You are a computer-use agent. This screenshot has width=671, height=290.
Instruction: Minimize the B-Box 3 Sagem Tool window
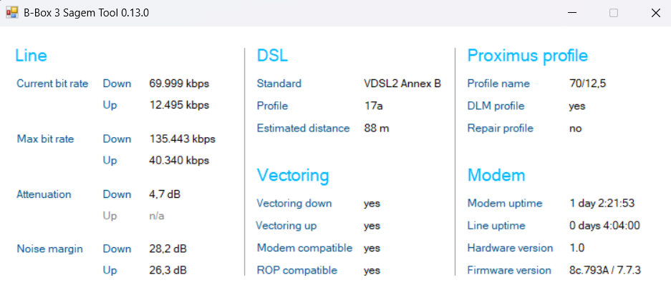coord(573,13)
